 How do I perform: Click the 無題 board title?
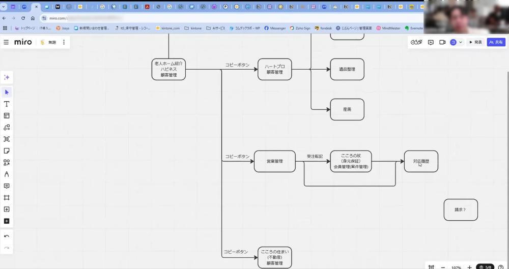pyautogui.click(x=52, y=42)
